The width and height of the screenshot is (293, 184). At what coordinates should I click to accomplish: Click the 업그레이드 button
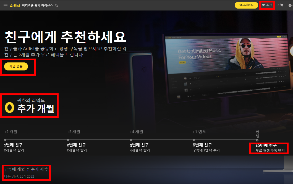246,5
